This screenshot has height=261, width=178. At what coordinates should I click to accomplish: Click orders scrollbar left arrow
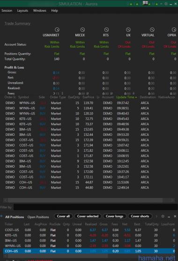point(6,200)
